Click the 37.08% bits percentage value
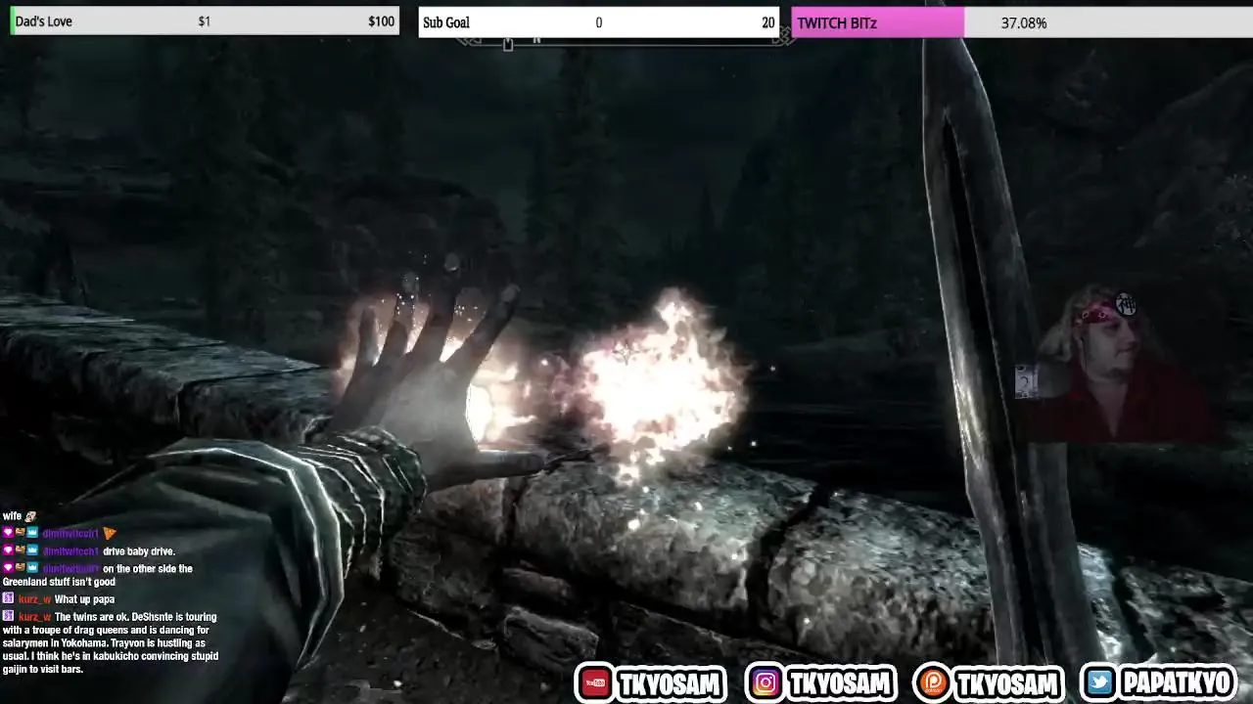This screenshot has width=1253, height=704. point(1024,22)
